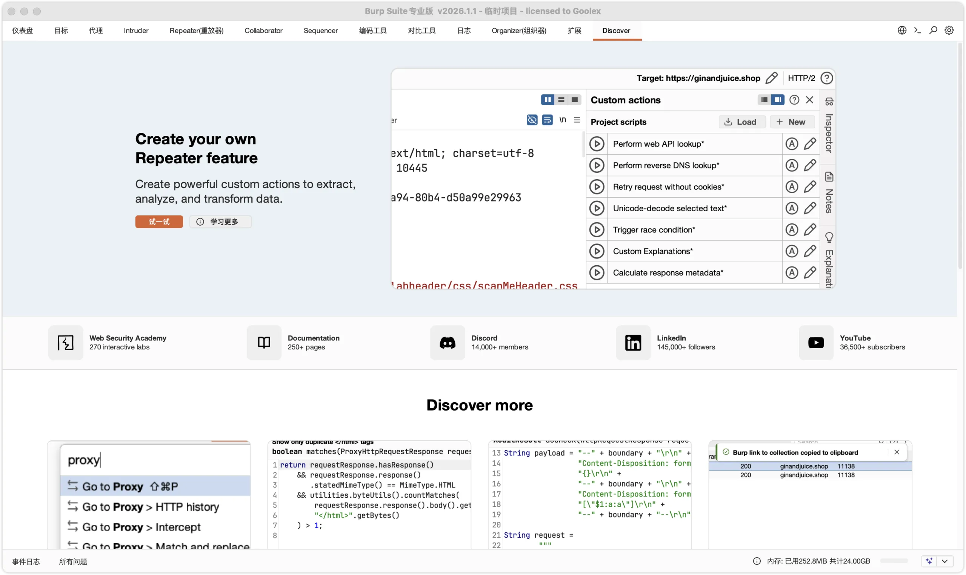Switch Custom actions to left-panel layout
Image resolution: width=966 pixels, height=575 pixels.
763,100
